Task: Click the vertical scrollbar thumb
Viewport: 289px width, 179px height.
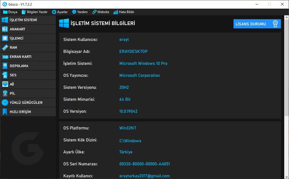Action: coord(286,68)
